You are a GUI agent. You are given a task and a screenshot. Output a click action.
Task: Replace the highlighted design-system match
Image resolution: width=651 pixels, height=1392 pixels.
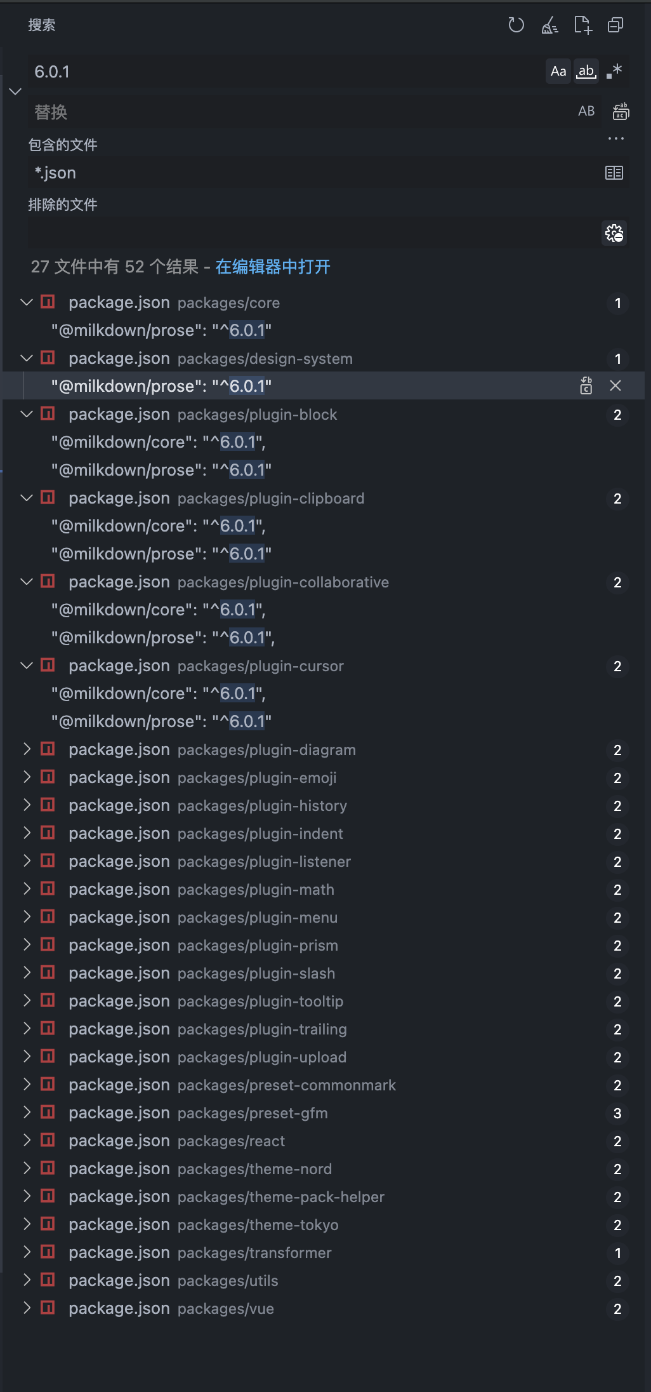click(586, 385)
